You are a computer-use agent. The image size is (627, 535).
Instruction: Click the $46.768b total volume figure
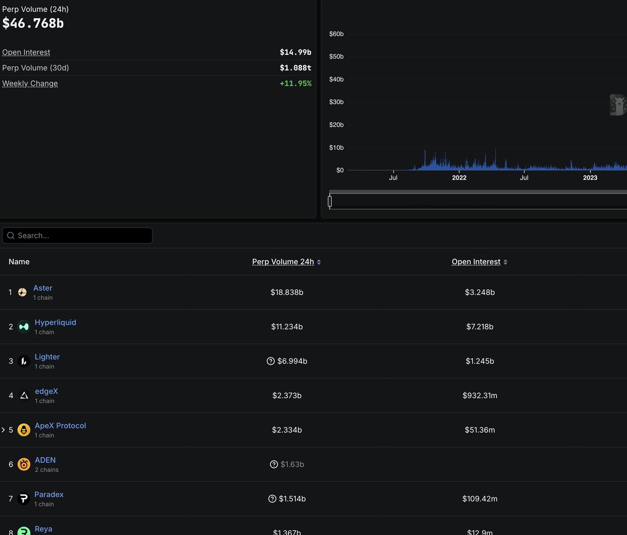33,23
